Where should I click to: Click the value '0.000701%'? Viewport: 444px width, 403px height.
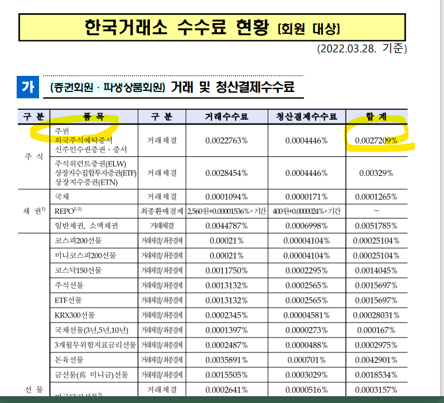(306, 360)
